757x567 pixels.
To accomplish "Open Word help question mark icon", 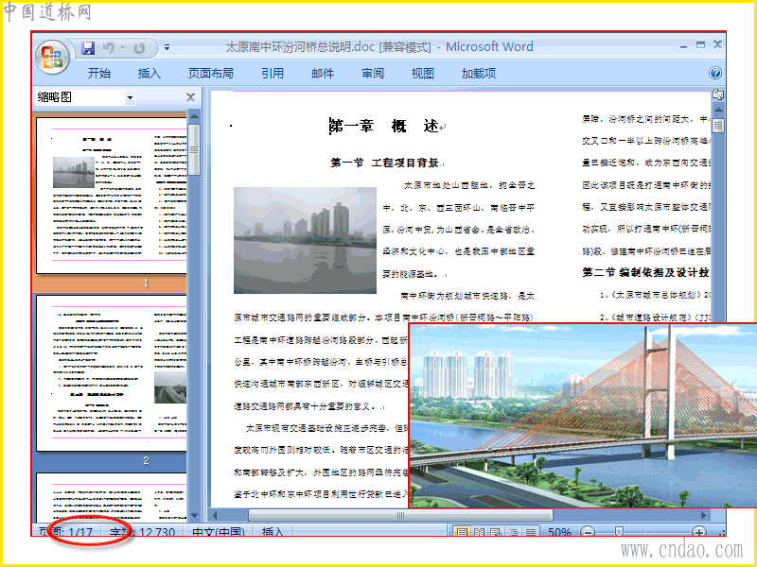I will point(715,73).
